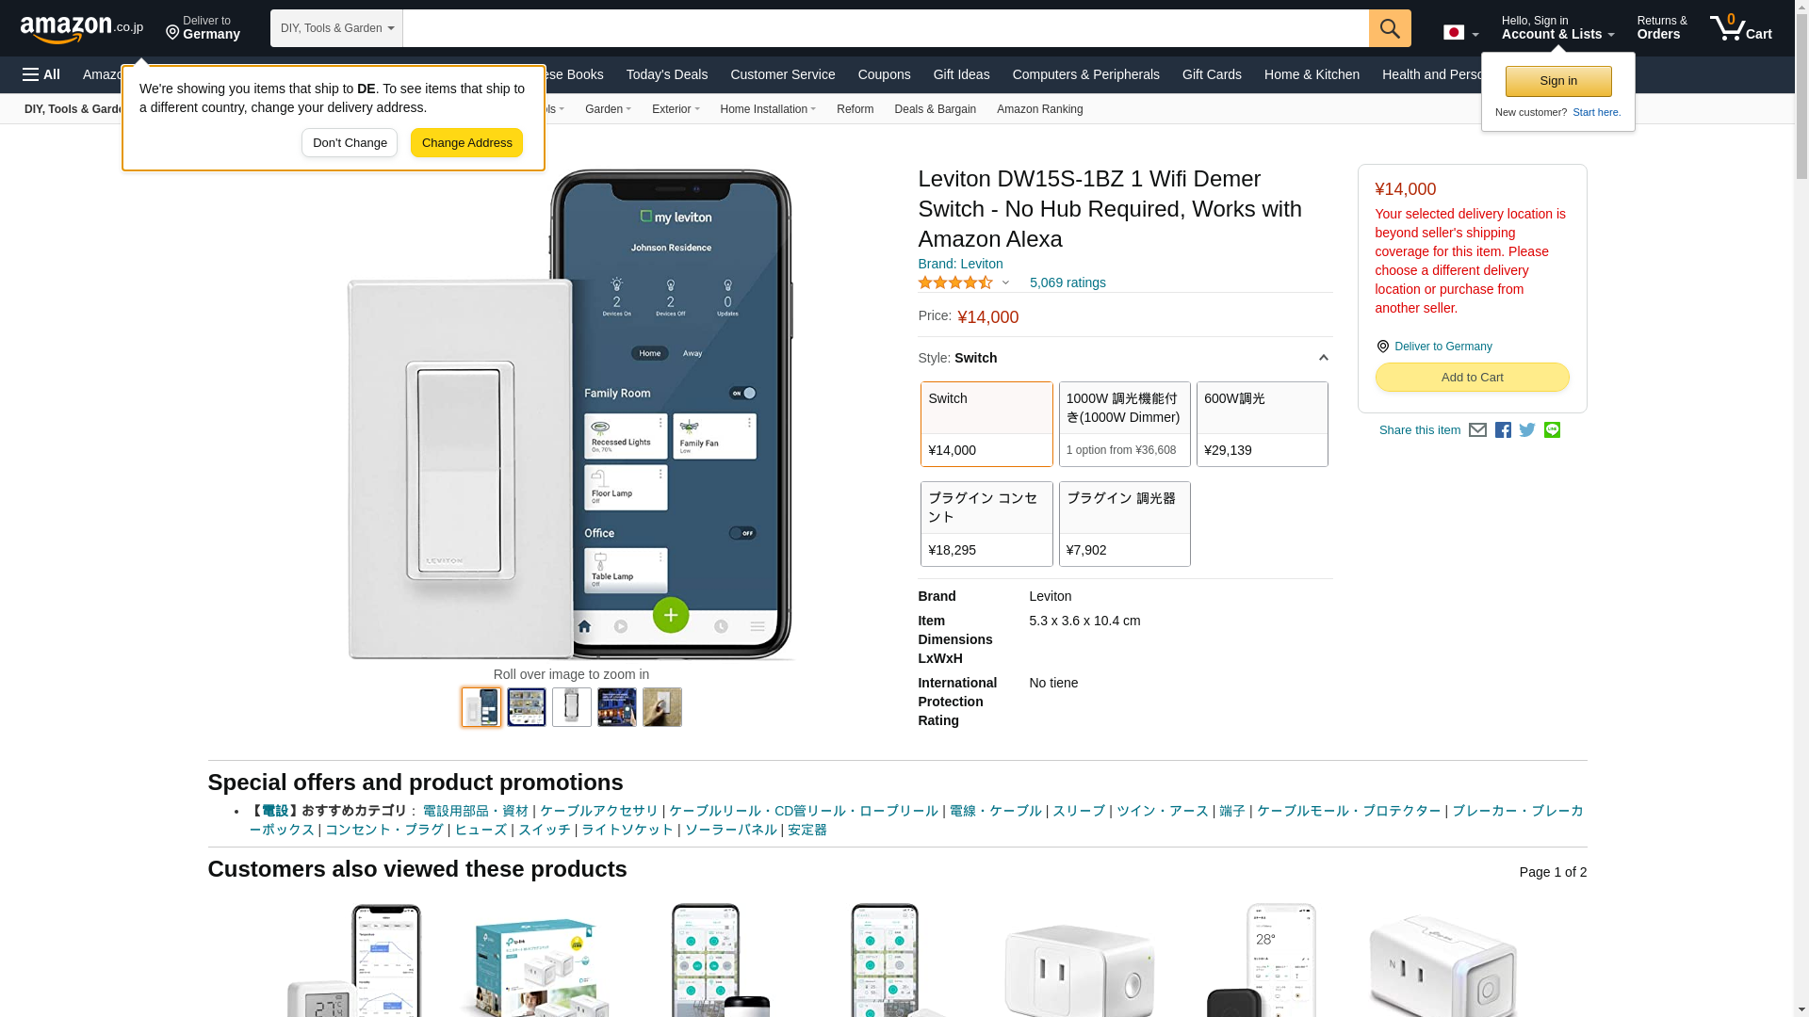Share this item on Twitter
The height and width of the screenshot is (1017, 1809).
pos(1527,430)
